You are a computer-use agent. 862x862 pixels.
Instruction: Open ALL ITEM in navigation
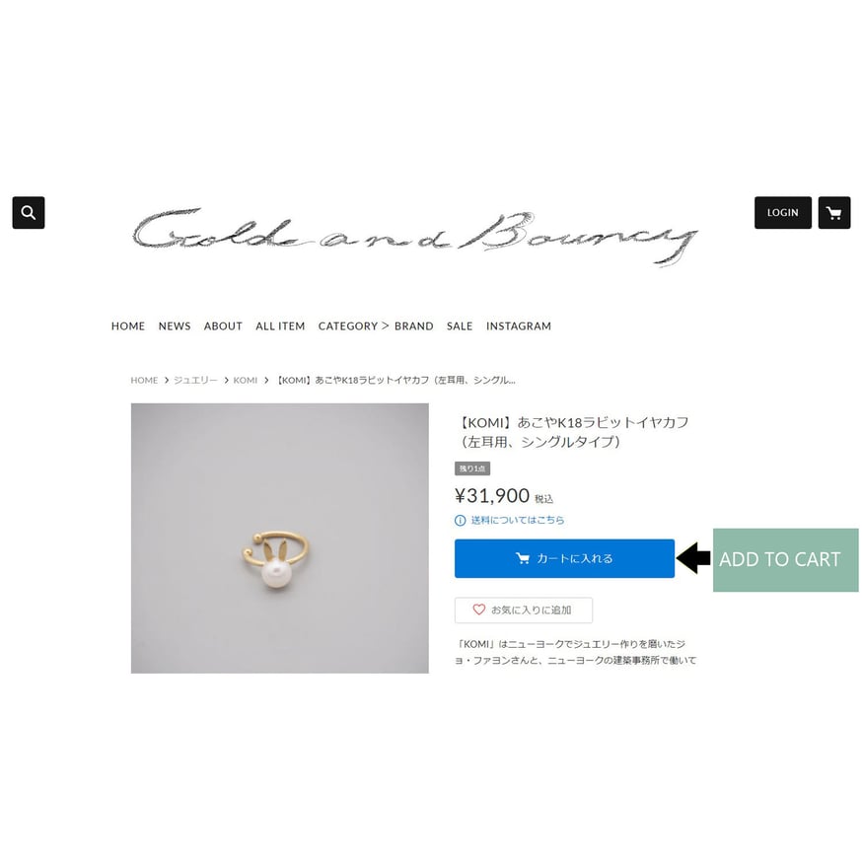[280, 326]
